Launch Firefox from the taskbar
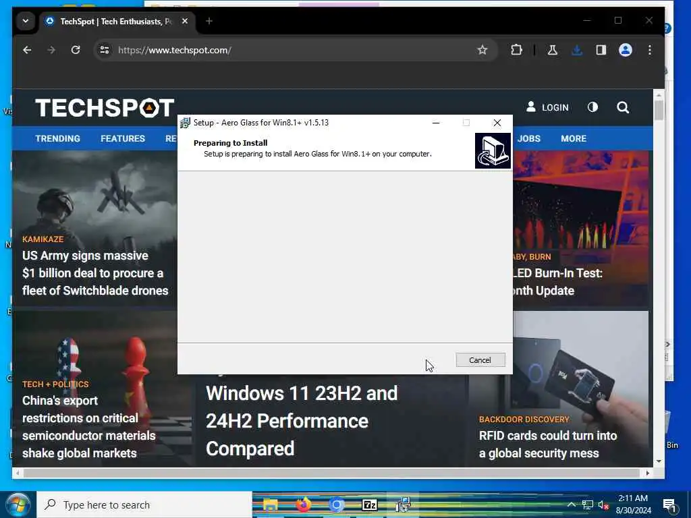 tap(303, 505)
